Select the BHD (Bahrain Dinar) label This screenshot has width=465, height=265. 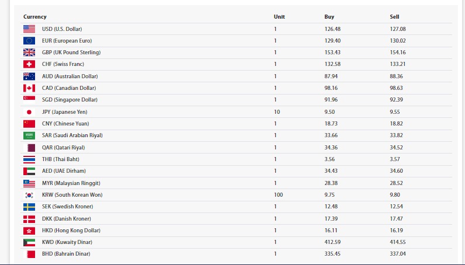click(x=66, y=254)
